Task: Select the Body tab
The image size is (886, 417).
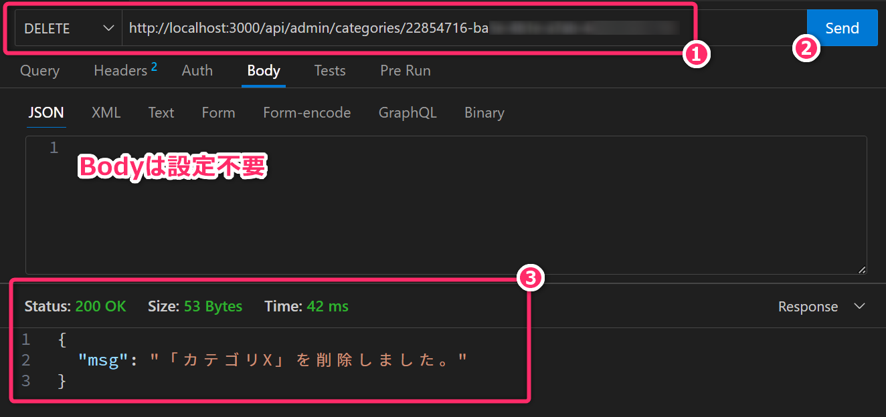Action: [263, 71]
